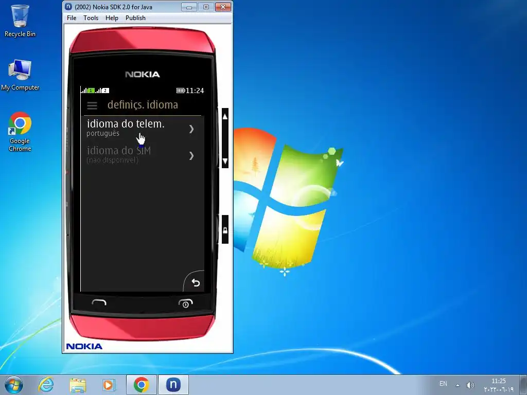Screen dimensions: 527x395
Task: Maximize the Nokia SDK window
Action: point(206,7)
